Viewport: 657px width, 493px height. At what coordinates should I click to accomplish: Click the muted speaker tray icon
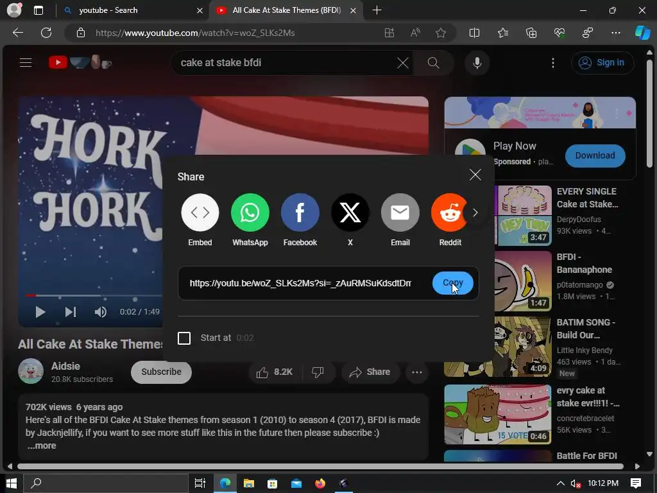[576, 483]
